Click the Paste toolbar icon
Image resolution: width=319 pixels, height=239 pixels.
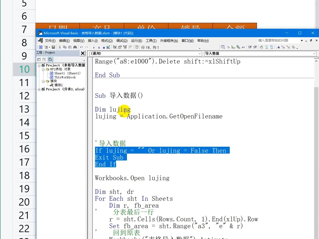[70, 47]
